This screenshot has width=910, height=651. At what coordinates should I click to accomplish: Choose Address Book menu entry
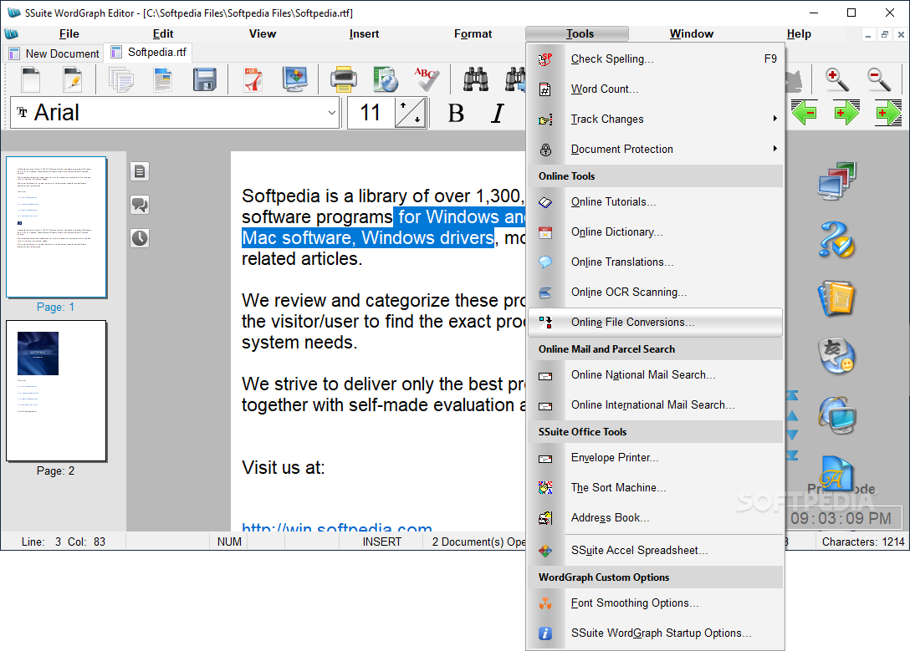click(x=655, y=517)
